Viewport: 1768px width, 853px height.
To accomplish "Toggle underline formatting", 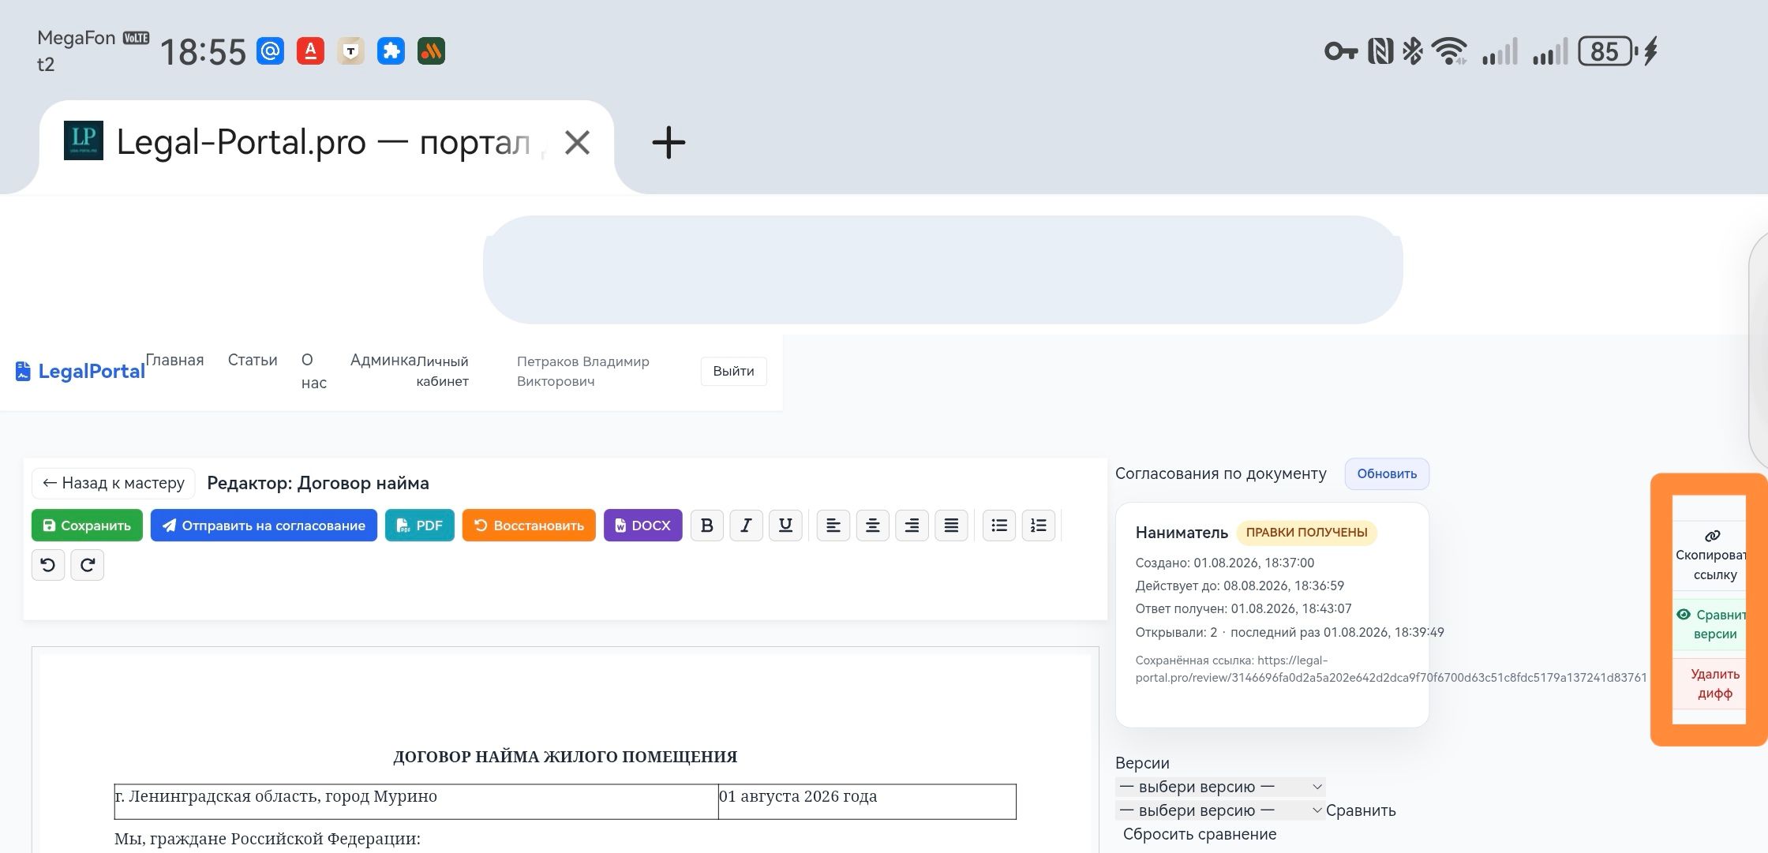I will pos(785,526).
